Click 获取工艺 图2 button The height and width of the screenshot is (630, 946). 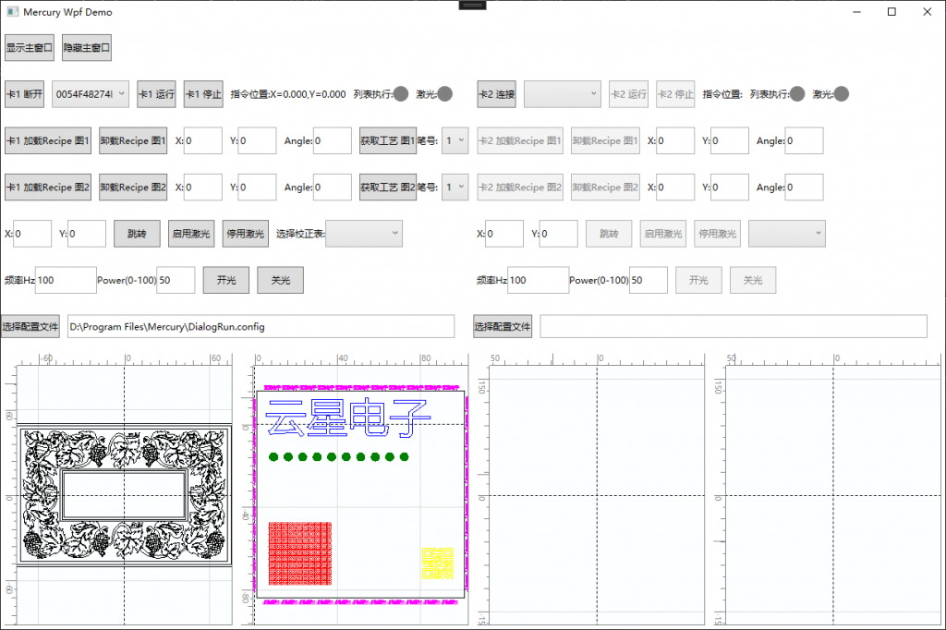388,188
